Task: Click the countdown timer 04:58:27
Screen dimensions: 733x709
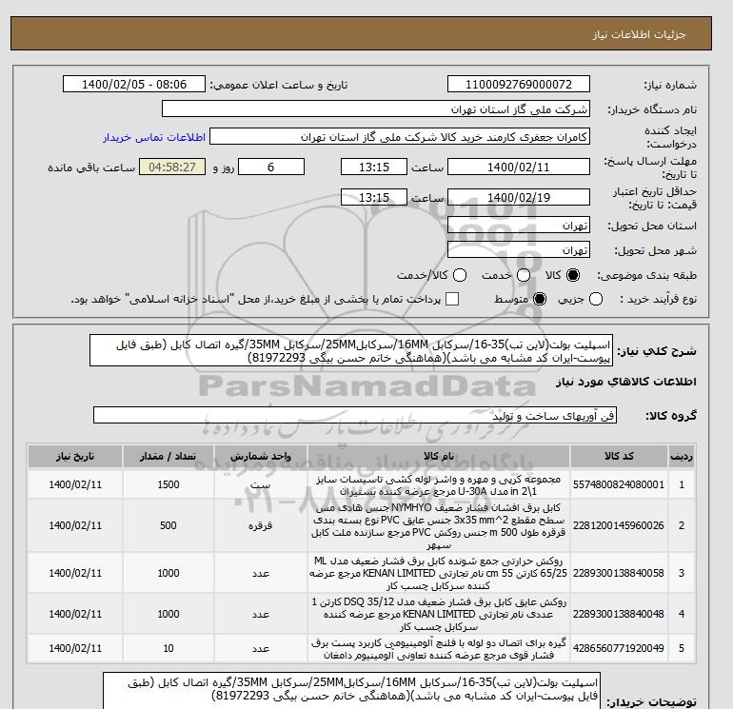Action: pyautogui.click(x=172, y=167)
